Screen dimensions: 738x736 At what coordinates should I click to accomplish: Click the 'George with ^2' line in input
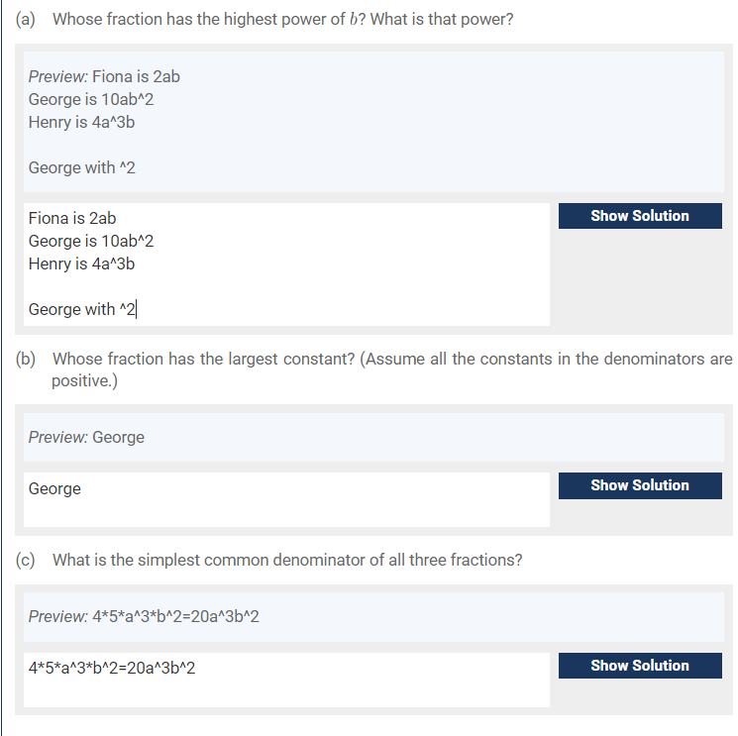click(82, 310)
